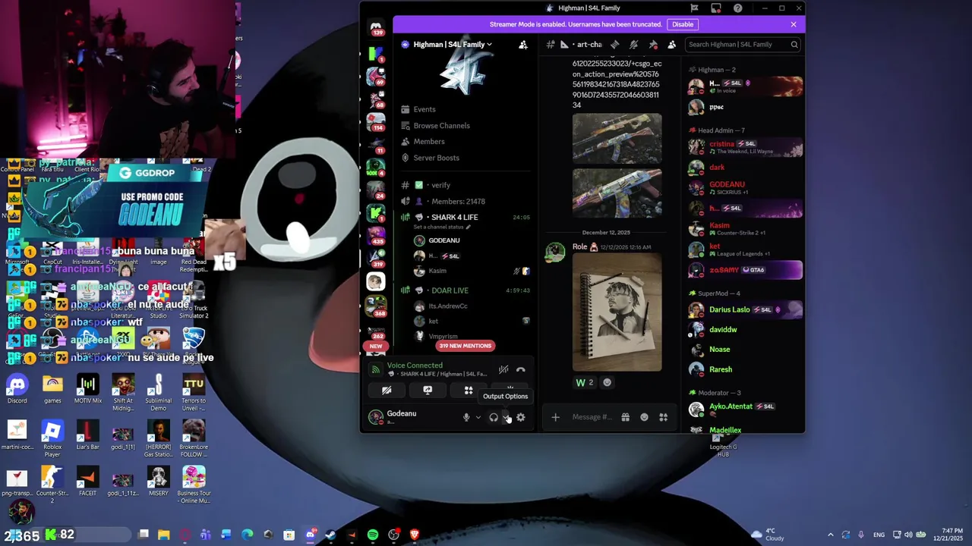Image resolution: width=972 pixels, height=546 pixels.
Task: Share your screen button in voice panel
Action: point(428,391)
